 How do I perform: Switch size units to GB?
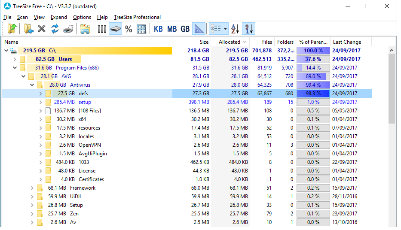click(185, 29)
